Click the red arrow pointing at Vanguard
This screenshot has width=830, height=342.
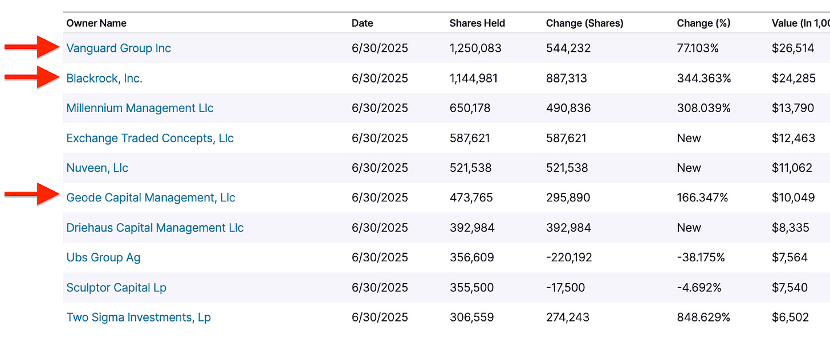coord(31,47)
